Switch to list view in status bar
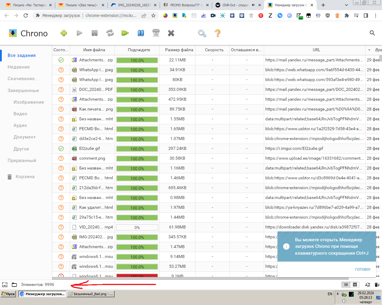382x305 pixels. pyautogui.click(x=346, y=285)
